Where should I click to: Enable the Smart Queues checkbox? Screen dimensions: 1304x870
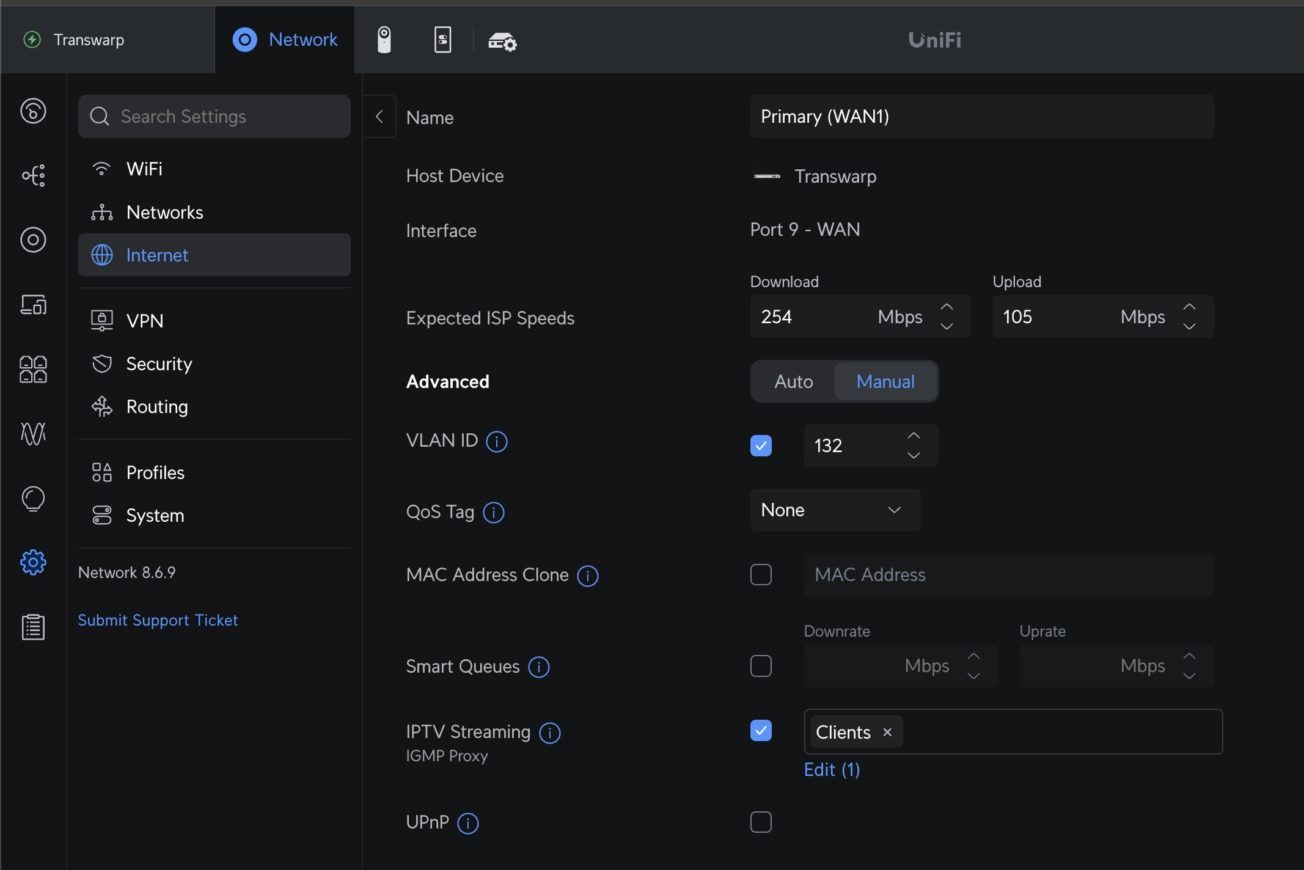[x=761, y=666]
